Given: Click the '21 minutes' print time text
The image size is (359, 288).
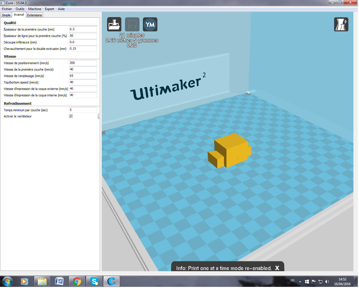Looking at the screenshot, I should [x=132, y=35].
